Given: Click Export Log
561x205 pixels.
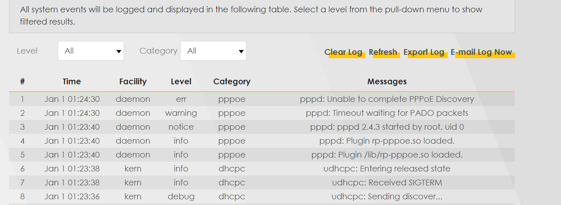Looking at the screenshot, I should pyautogui.click(x=424, y=52).
